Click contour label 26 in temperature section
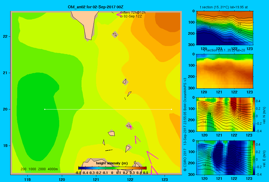 239,24
